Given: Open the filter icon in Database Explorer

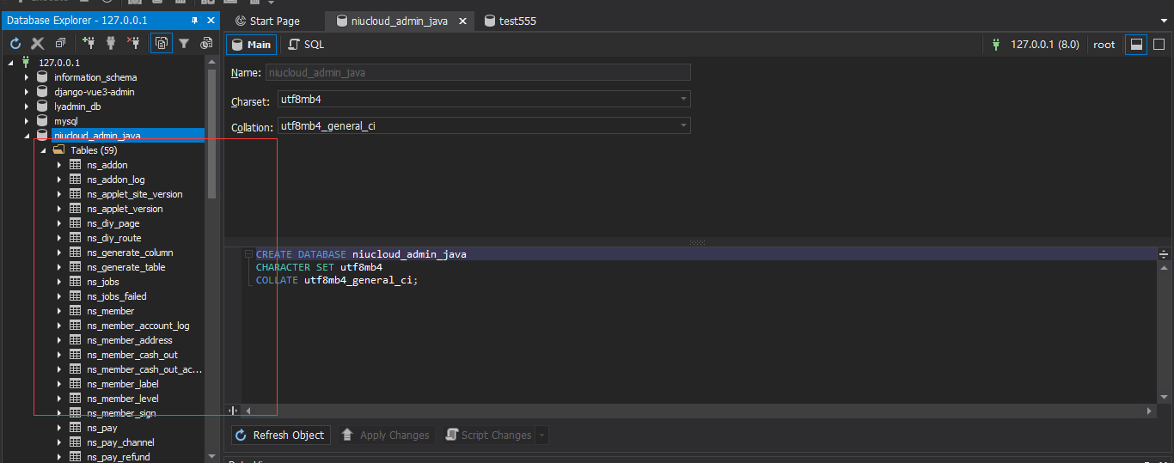Looking at the screenshot, I should click(x=183, y=43).
